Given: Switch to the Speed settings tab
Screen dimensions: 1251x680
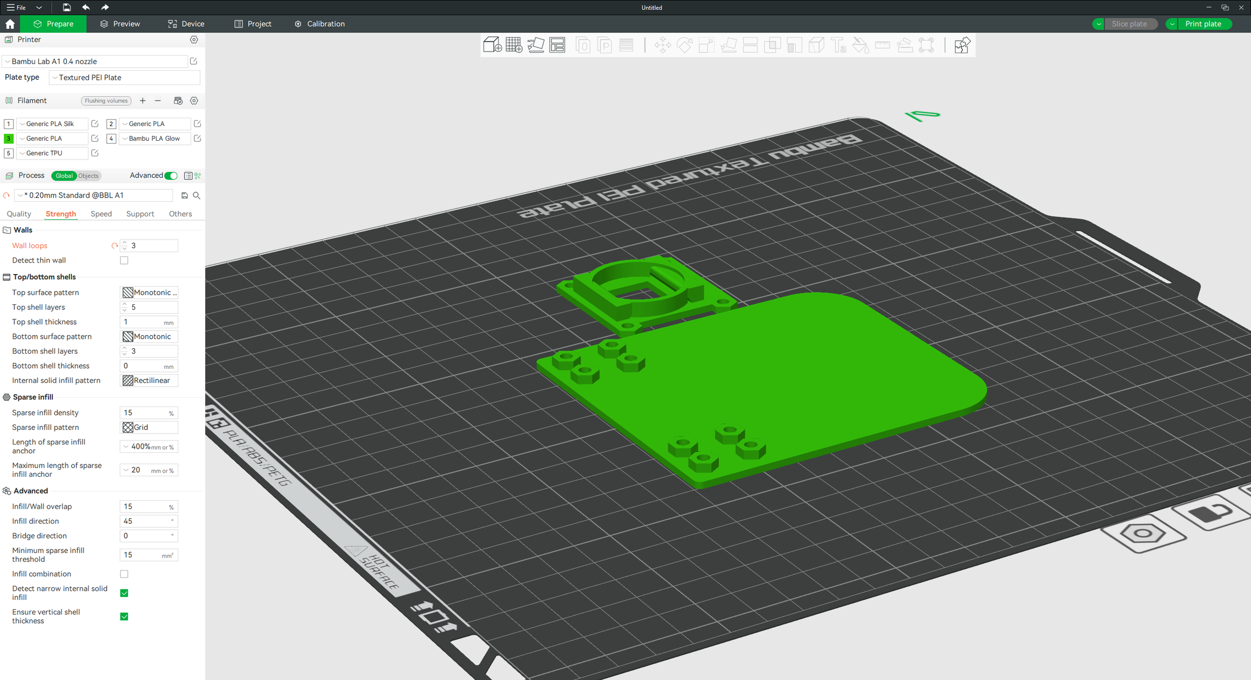Looking at the screenshot, I should coord(101,214).
